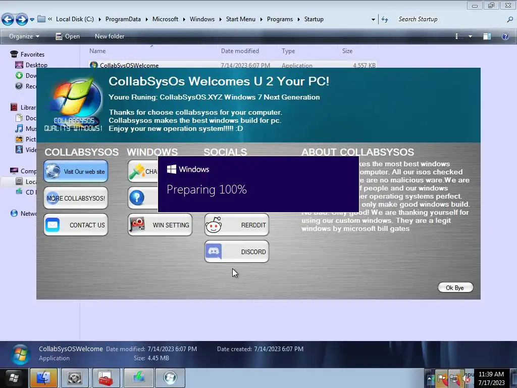Open the Organize dropdown menu
This screenshot has width=517, height=388.
24,36
